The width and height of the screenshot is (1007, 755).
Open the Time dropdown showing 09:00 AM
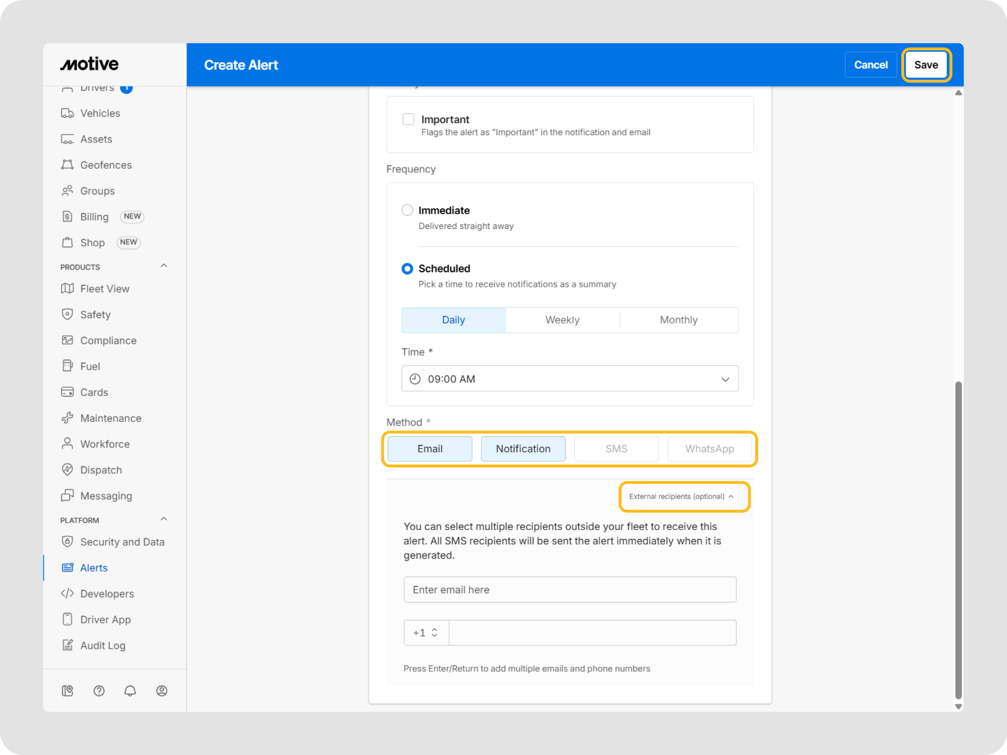point(569,378)
